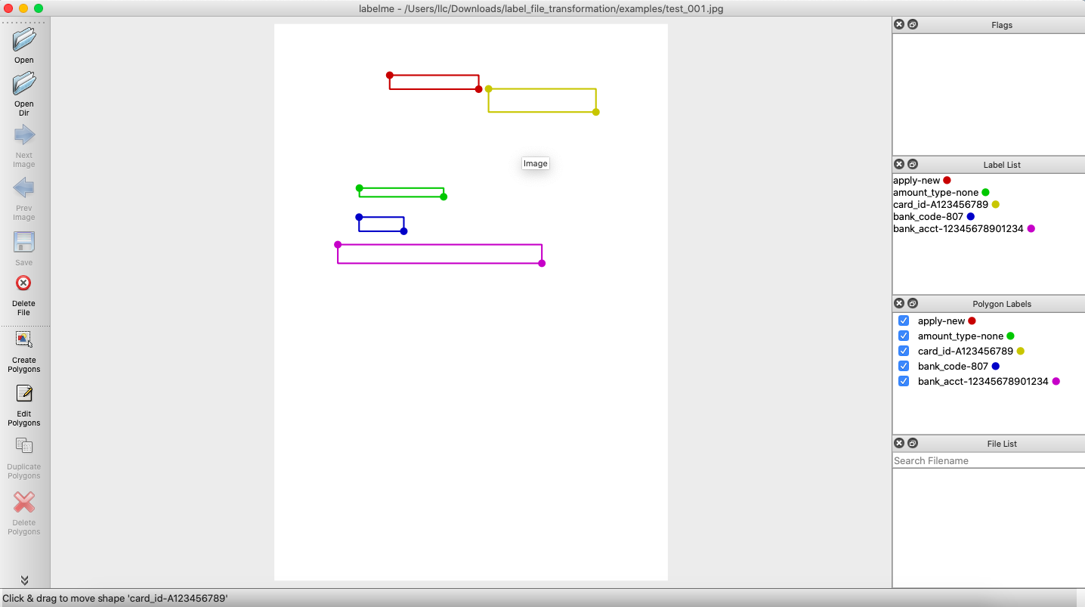The width and height of the screenshot is (1085, 607).
Task: Uncheck bank_code-807 polygon checkbox
Action: click(x=904, y=366)
